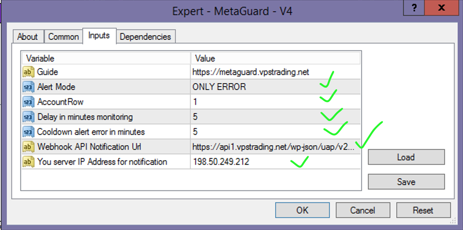Image resolution: width=463 pixels, height=230 pixels.
Task: Select the ONLY ERROR Alert Mode value
Action: pos(219,87)
